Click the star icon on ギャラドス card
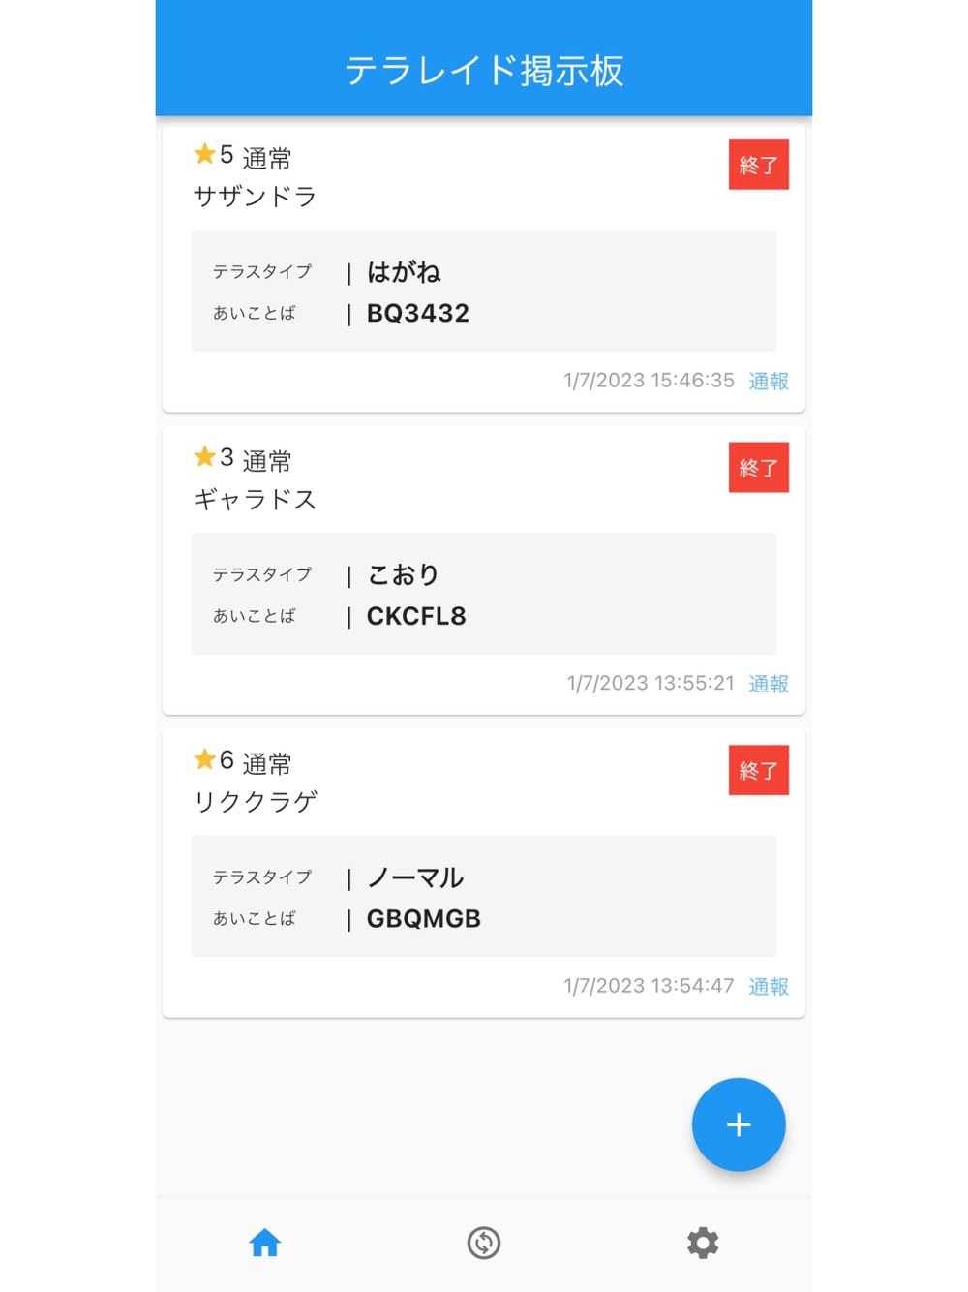The image size is (968, 1292). pos(204,456)
